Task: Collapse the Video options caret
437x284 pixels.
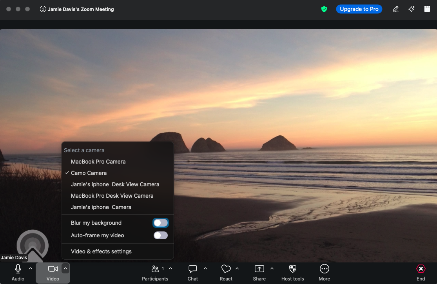Action: coord(65,268)
